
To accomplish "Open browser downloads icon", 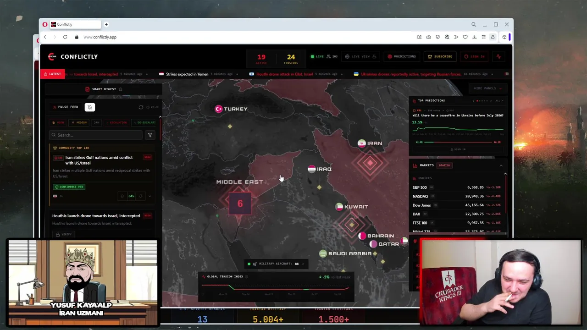I will coord(474,37).
